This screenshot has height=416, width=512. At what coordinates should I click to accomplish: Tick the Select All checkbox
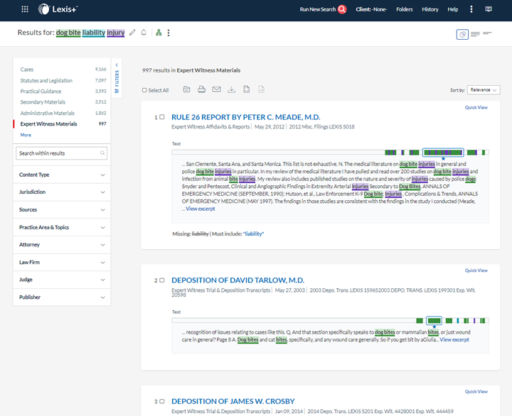(x=144, y=90)
